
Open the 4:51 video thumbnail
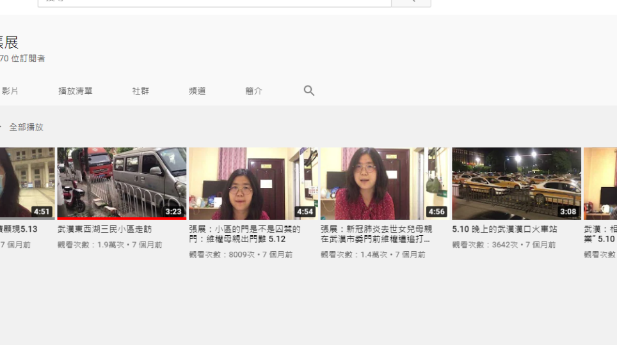pos(27,183)
